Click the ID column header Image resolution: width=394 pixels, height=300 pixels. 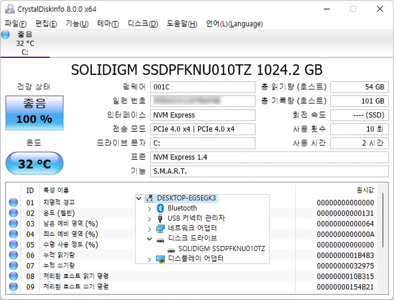30,190
